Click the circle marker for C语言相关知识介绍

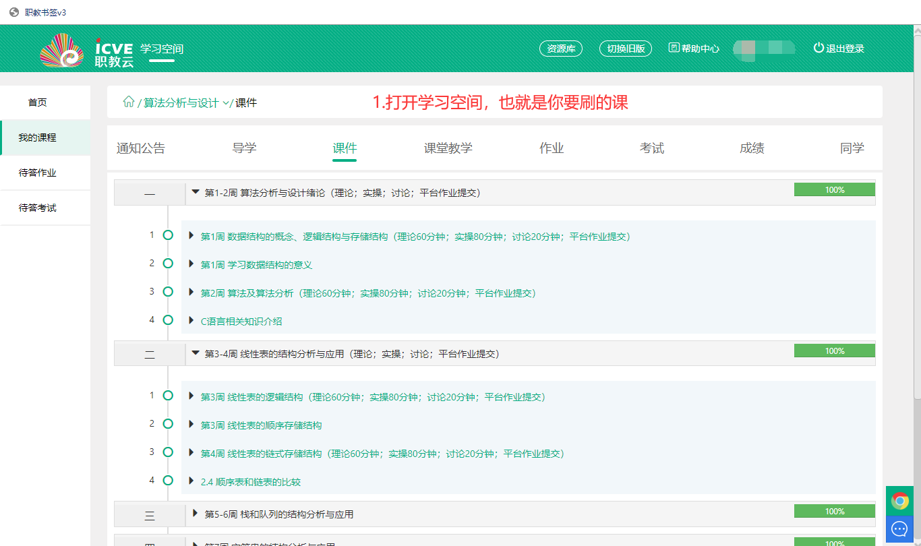click(x=168, y=320)
